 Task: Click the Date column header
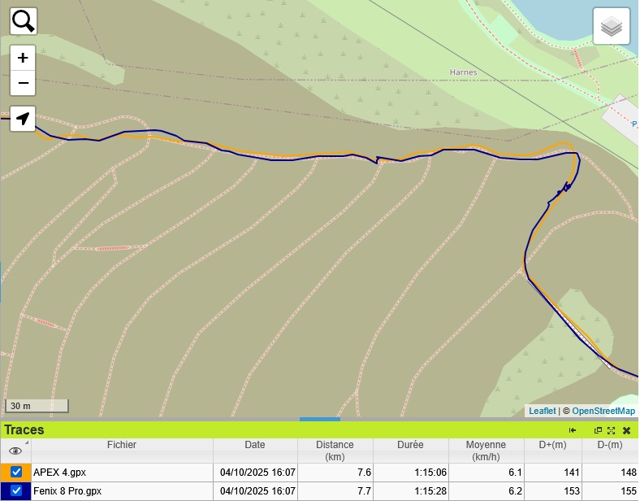click(x=255, y=445)
